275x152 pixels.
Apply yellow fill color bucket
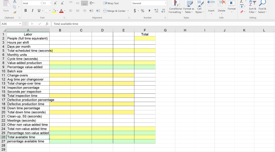[x=54, y=11]
